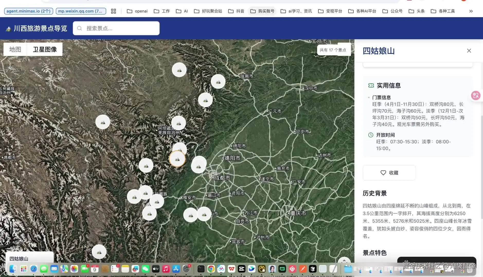Click the 收藏 favorite button

(389, 173)
